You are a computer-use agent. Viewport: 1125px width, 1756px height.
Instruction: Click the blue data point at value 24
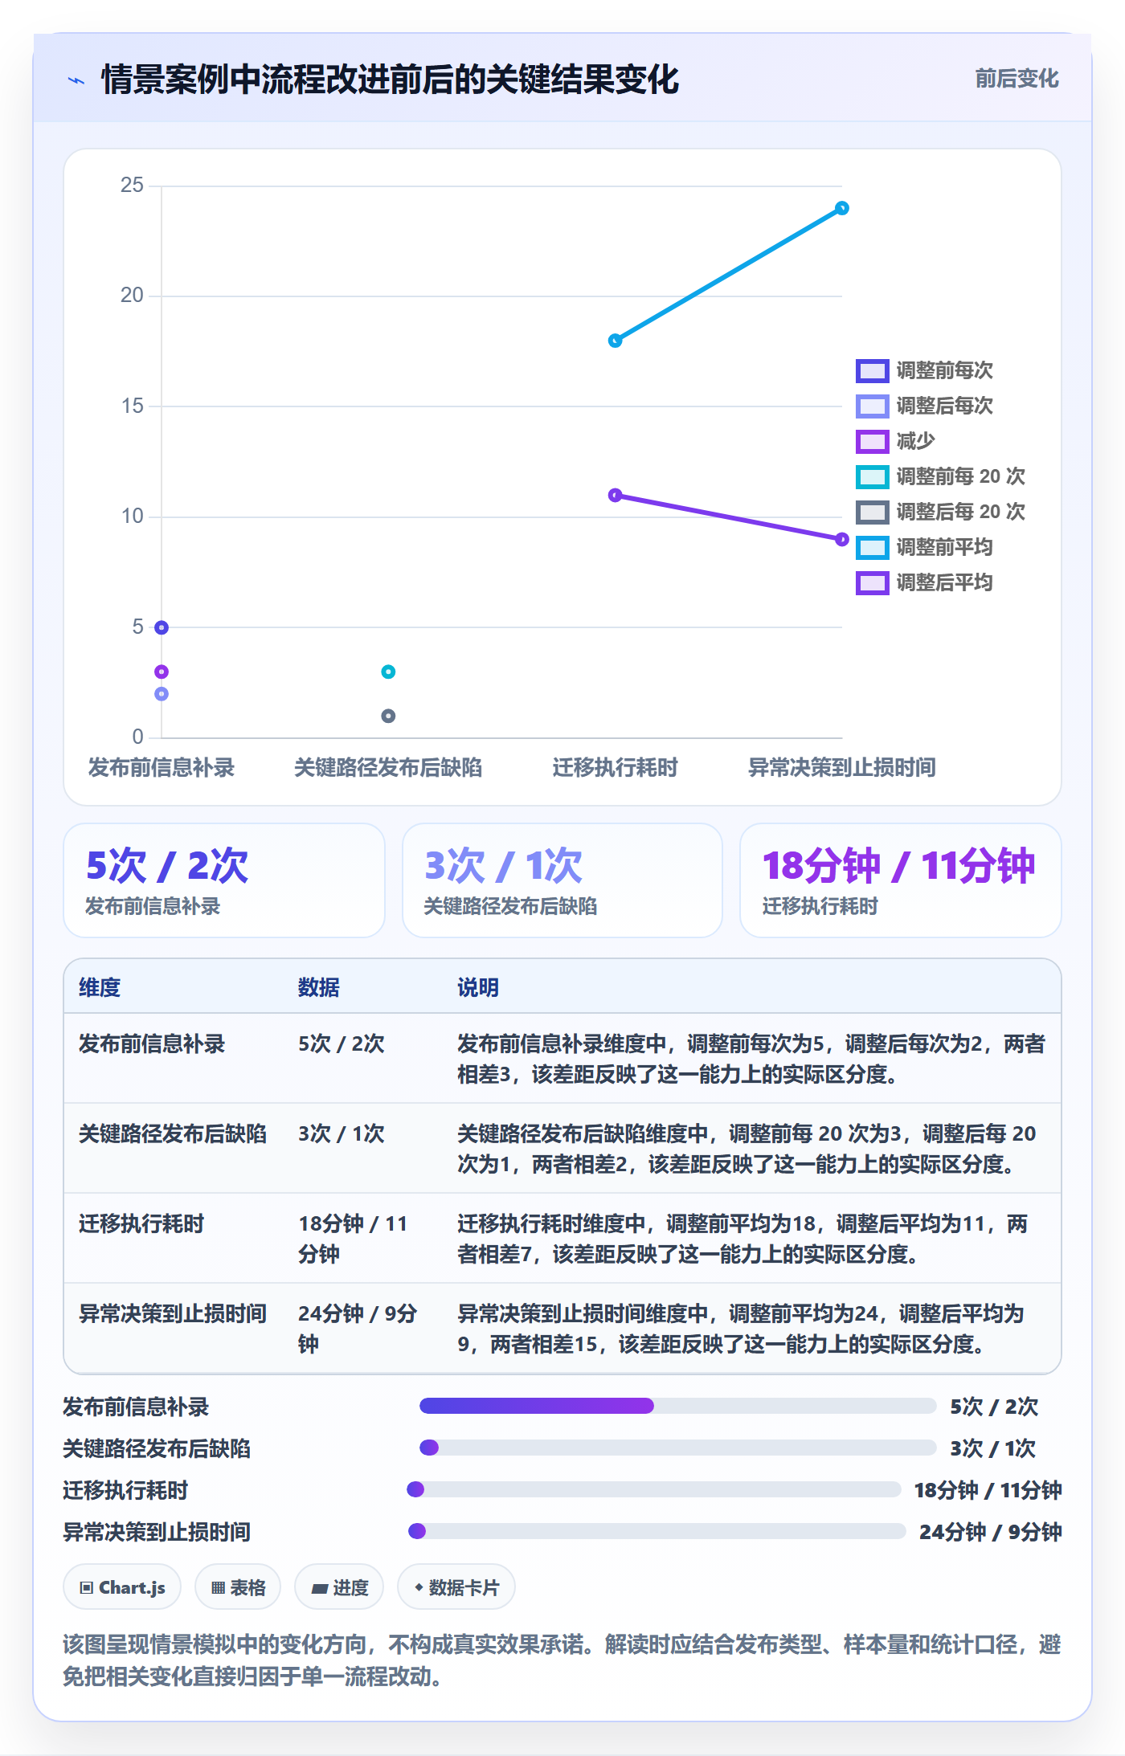(x=841, y=208)
